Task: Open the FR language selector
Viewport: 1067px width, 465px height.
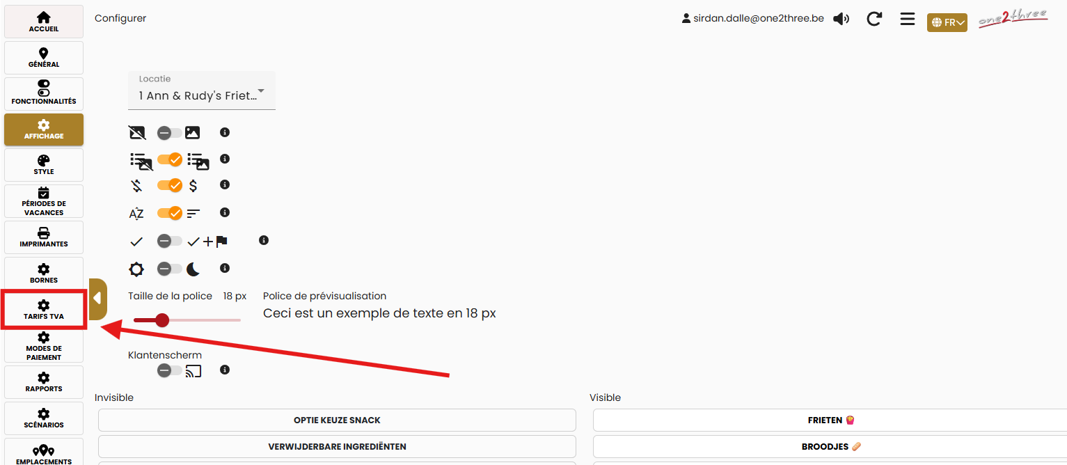Action: pyautogui.click(x=947, y=23)
